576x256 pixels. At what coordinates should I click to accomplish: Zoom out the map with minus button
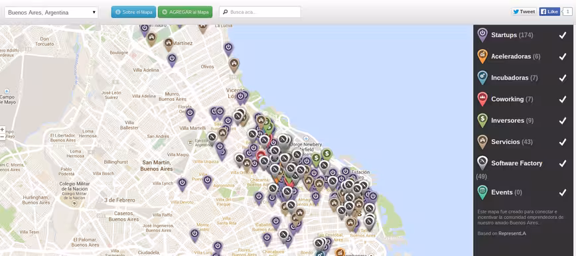[2, 137]
